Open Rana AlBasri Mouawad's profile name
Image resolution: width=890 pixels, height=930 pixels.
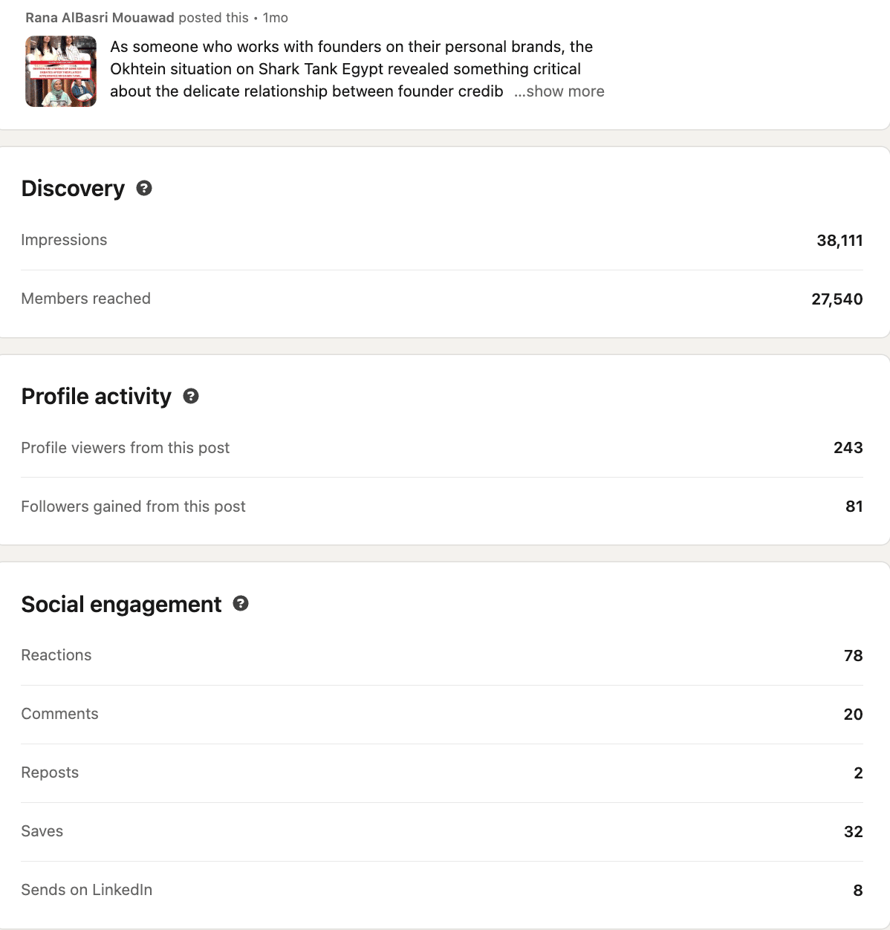(x=100, y=18)
